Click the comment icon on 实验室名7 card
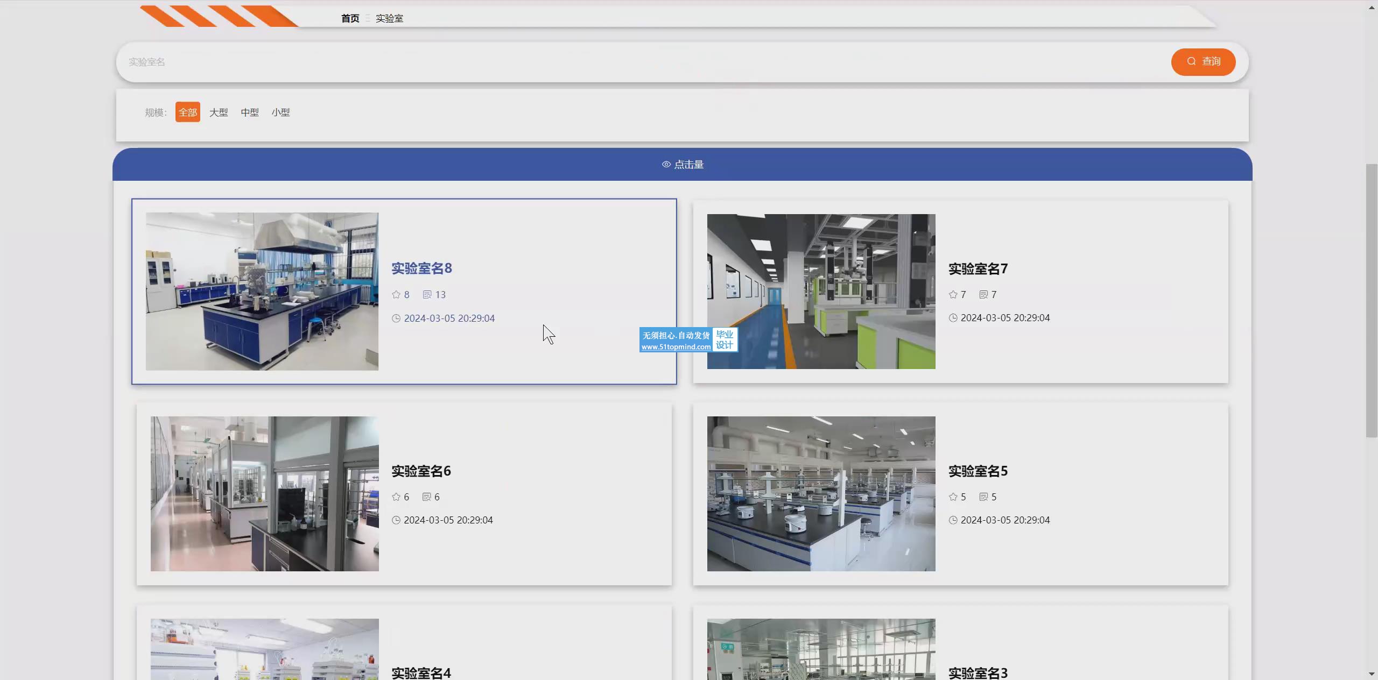This screenshot has width=1378, height=680. 984,295
